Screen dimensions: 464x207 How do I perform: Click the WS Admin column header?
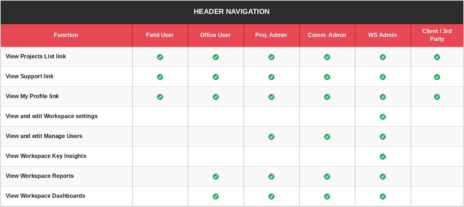point(382,35)
